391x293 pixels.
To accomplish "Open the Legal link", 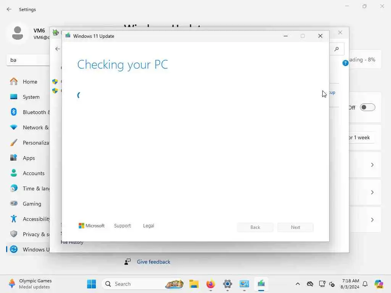I will point(149,226).
